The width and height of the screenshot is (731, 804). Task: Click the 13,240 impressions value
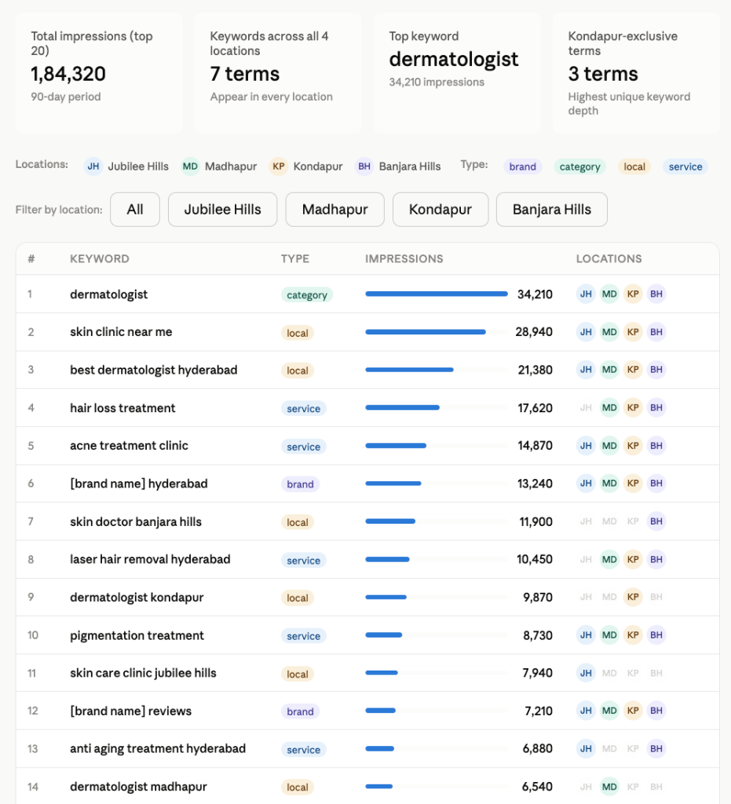pyautogui.click(x=535, y=484)
